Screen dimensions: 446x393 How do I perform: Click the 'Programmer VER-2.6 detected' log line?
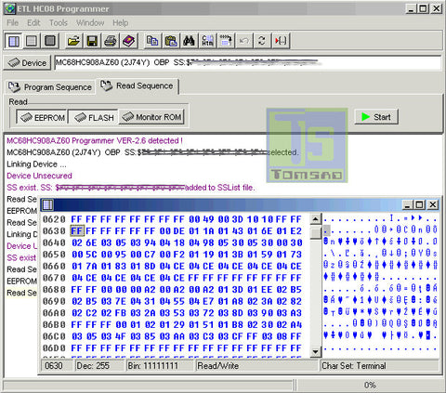(95, 140)
